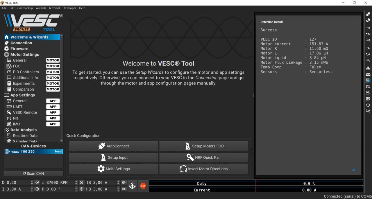Open the Terminal menu
372x199 pixels.
click(54, 8)
